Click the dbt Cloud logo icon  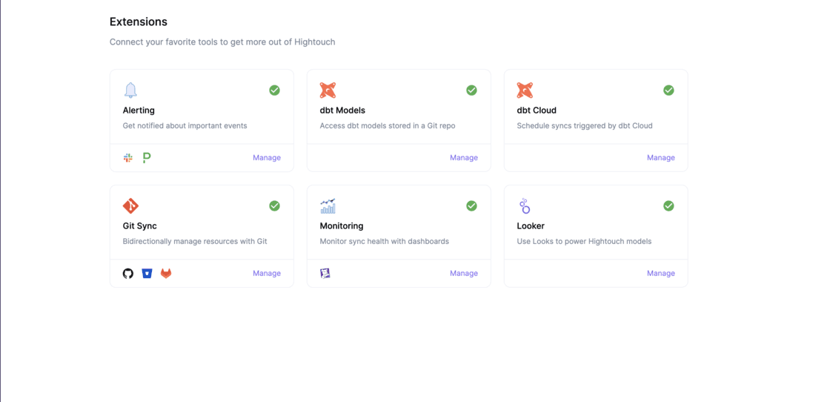(x=525, y=90)
